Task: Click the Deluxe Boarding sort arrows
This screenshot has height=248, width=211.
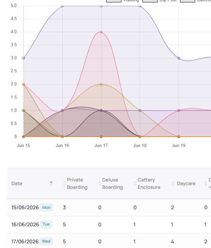Action: pyautogui.click(x=100, y=183)
